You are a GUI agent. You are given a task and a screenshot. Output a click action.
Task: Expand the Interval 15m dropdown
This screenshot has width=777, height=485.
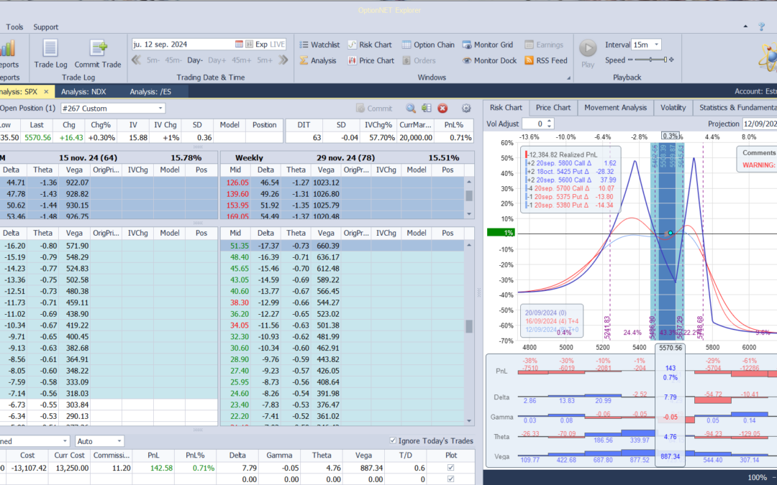pos(656,45)
